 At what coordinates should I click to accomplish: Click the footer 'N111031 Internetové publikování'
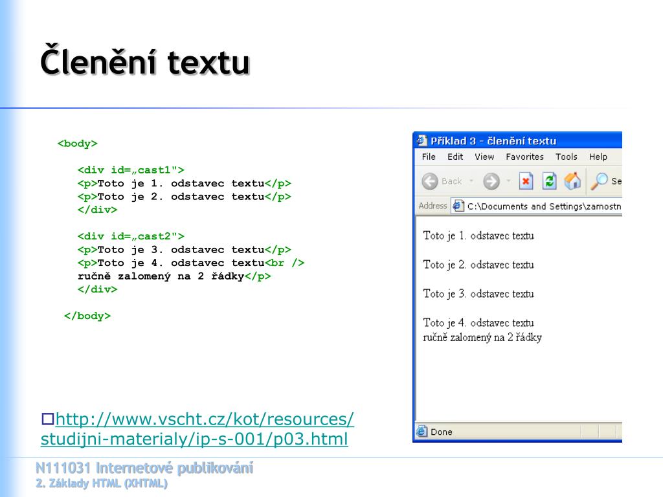click(144, 468)
